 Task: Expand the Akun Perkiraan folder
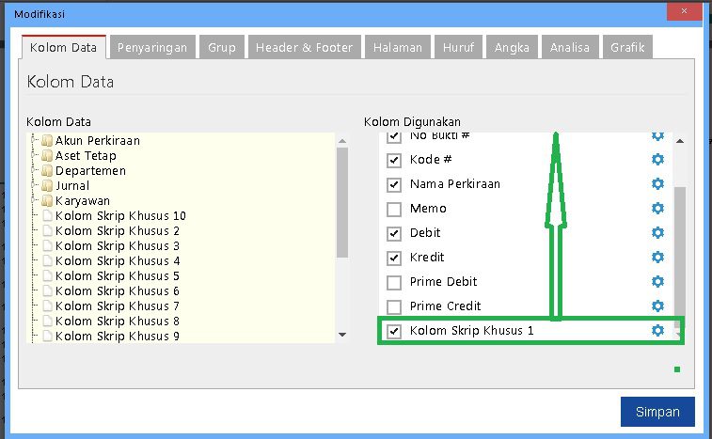coord(35,141)
